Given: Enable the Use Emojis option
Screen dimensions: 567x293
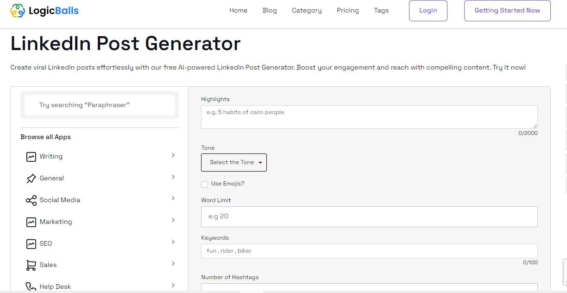Looking at the screenshot, I should (204, 184).
